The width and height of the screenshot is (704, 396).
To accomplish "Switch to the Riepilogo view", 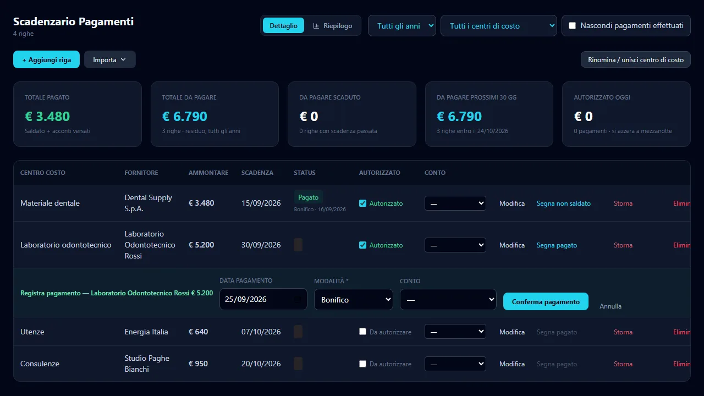I will tap(333, 26).
